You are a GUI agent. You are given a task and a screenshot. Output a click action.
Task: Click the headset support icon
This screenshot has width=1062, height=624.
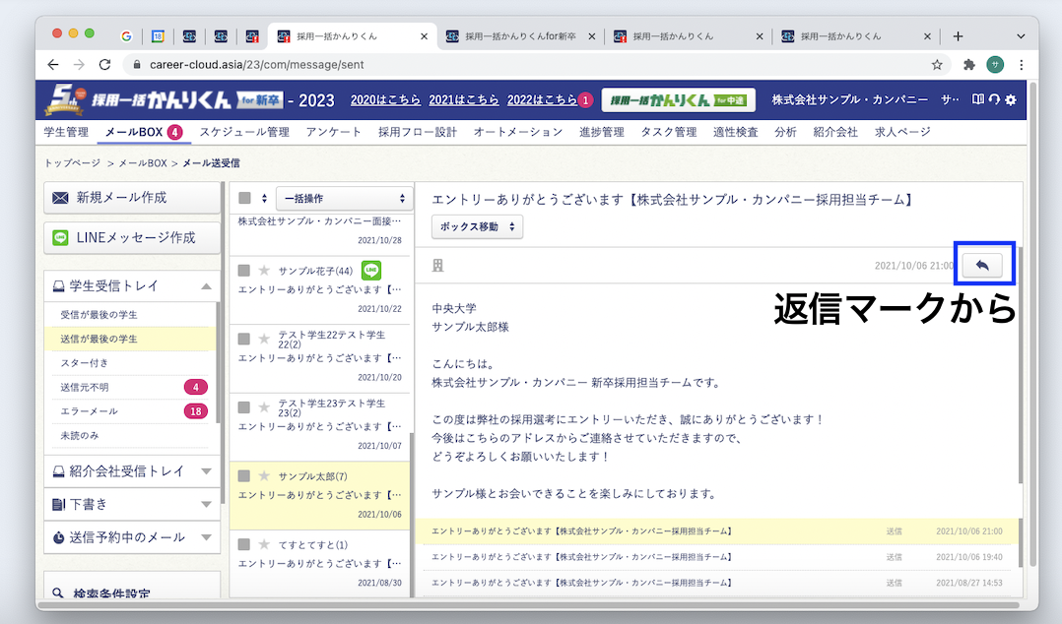click(x=994, y=99)
